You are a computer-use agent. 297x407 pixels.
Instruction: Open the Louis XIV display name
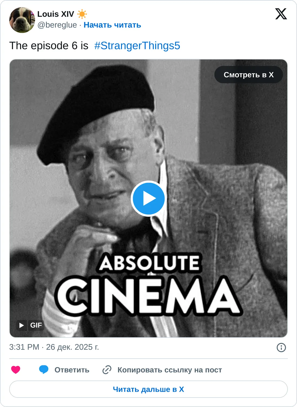coord(56,14)
